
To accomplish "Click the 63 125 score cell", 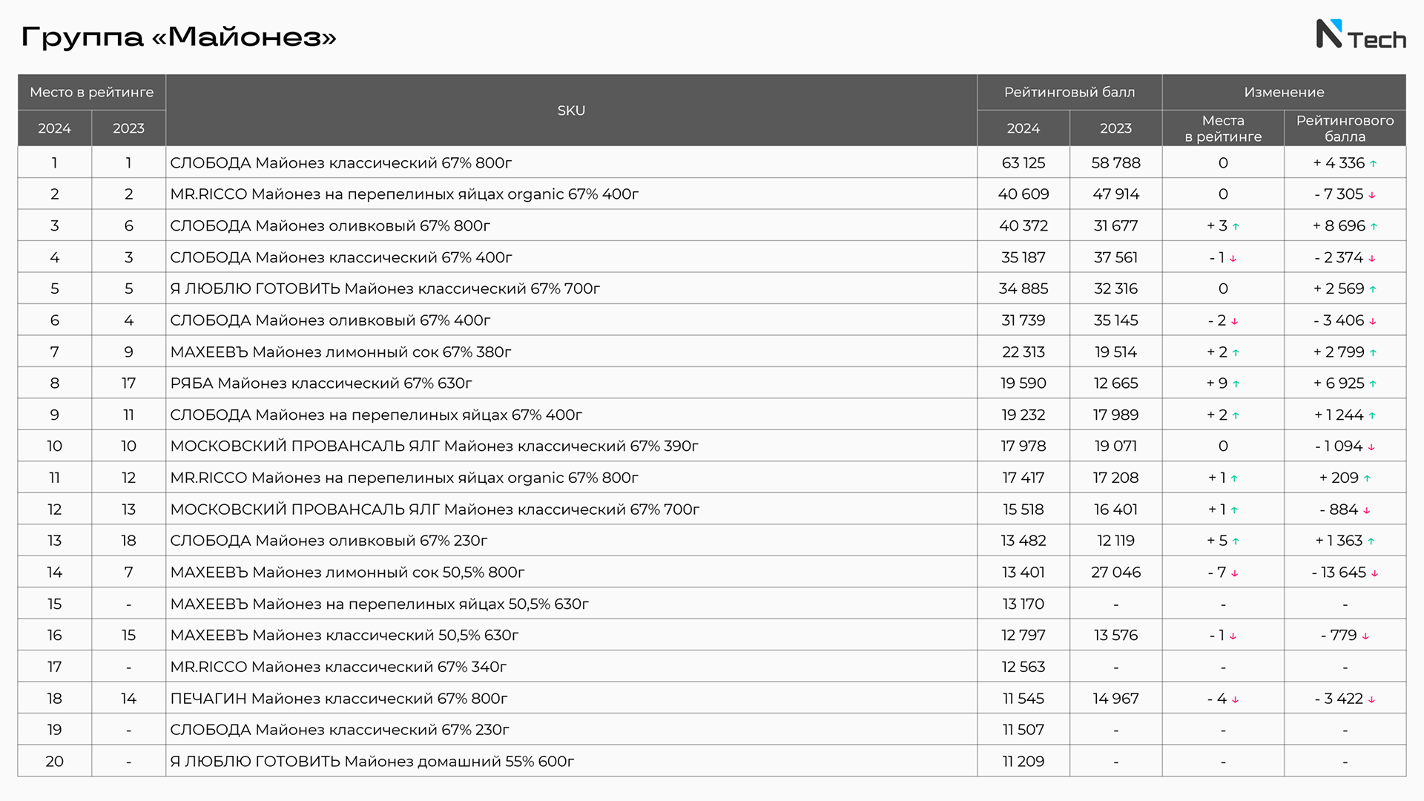I will pos(1023,162).
